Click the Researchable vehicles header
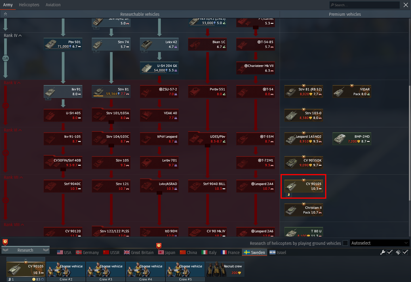The width and height of the screenshot is (411, 282). (140, 14)
